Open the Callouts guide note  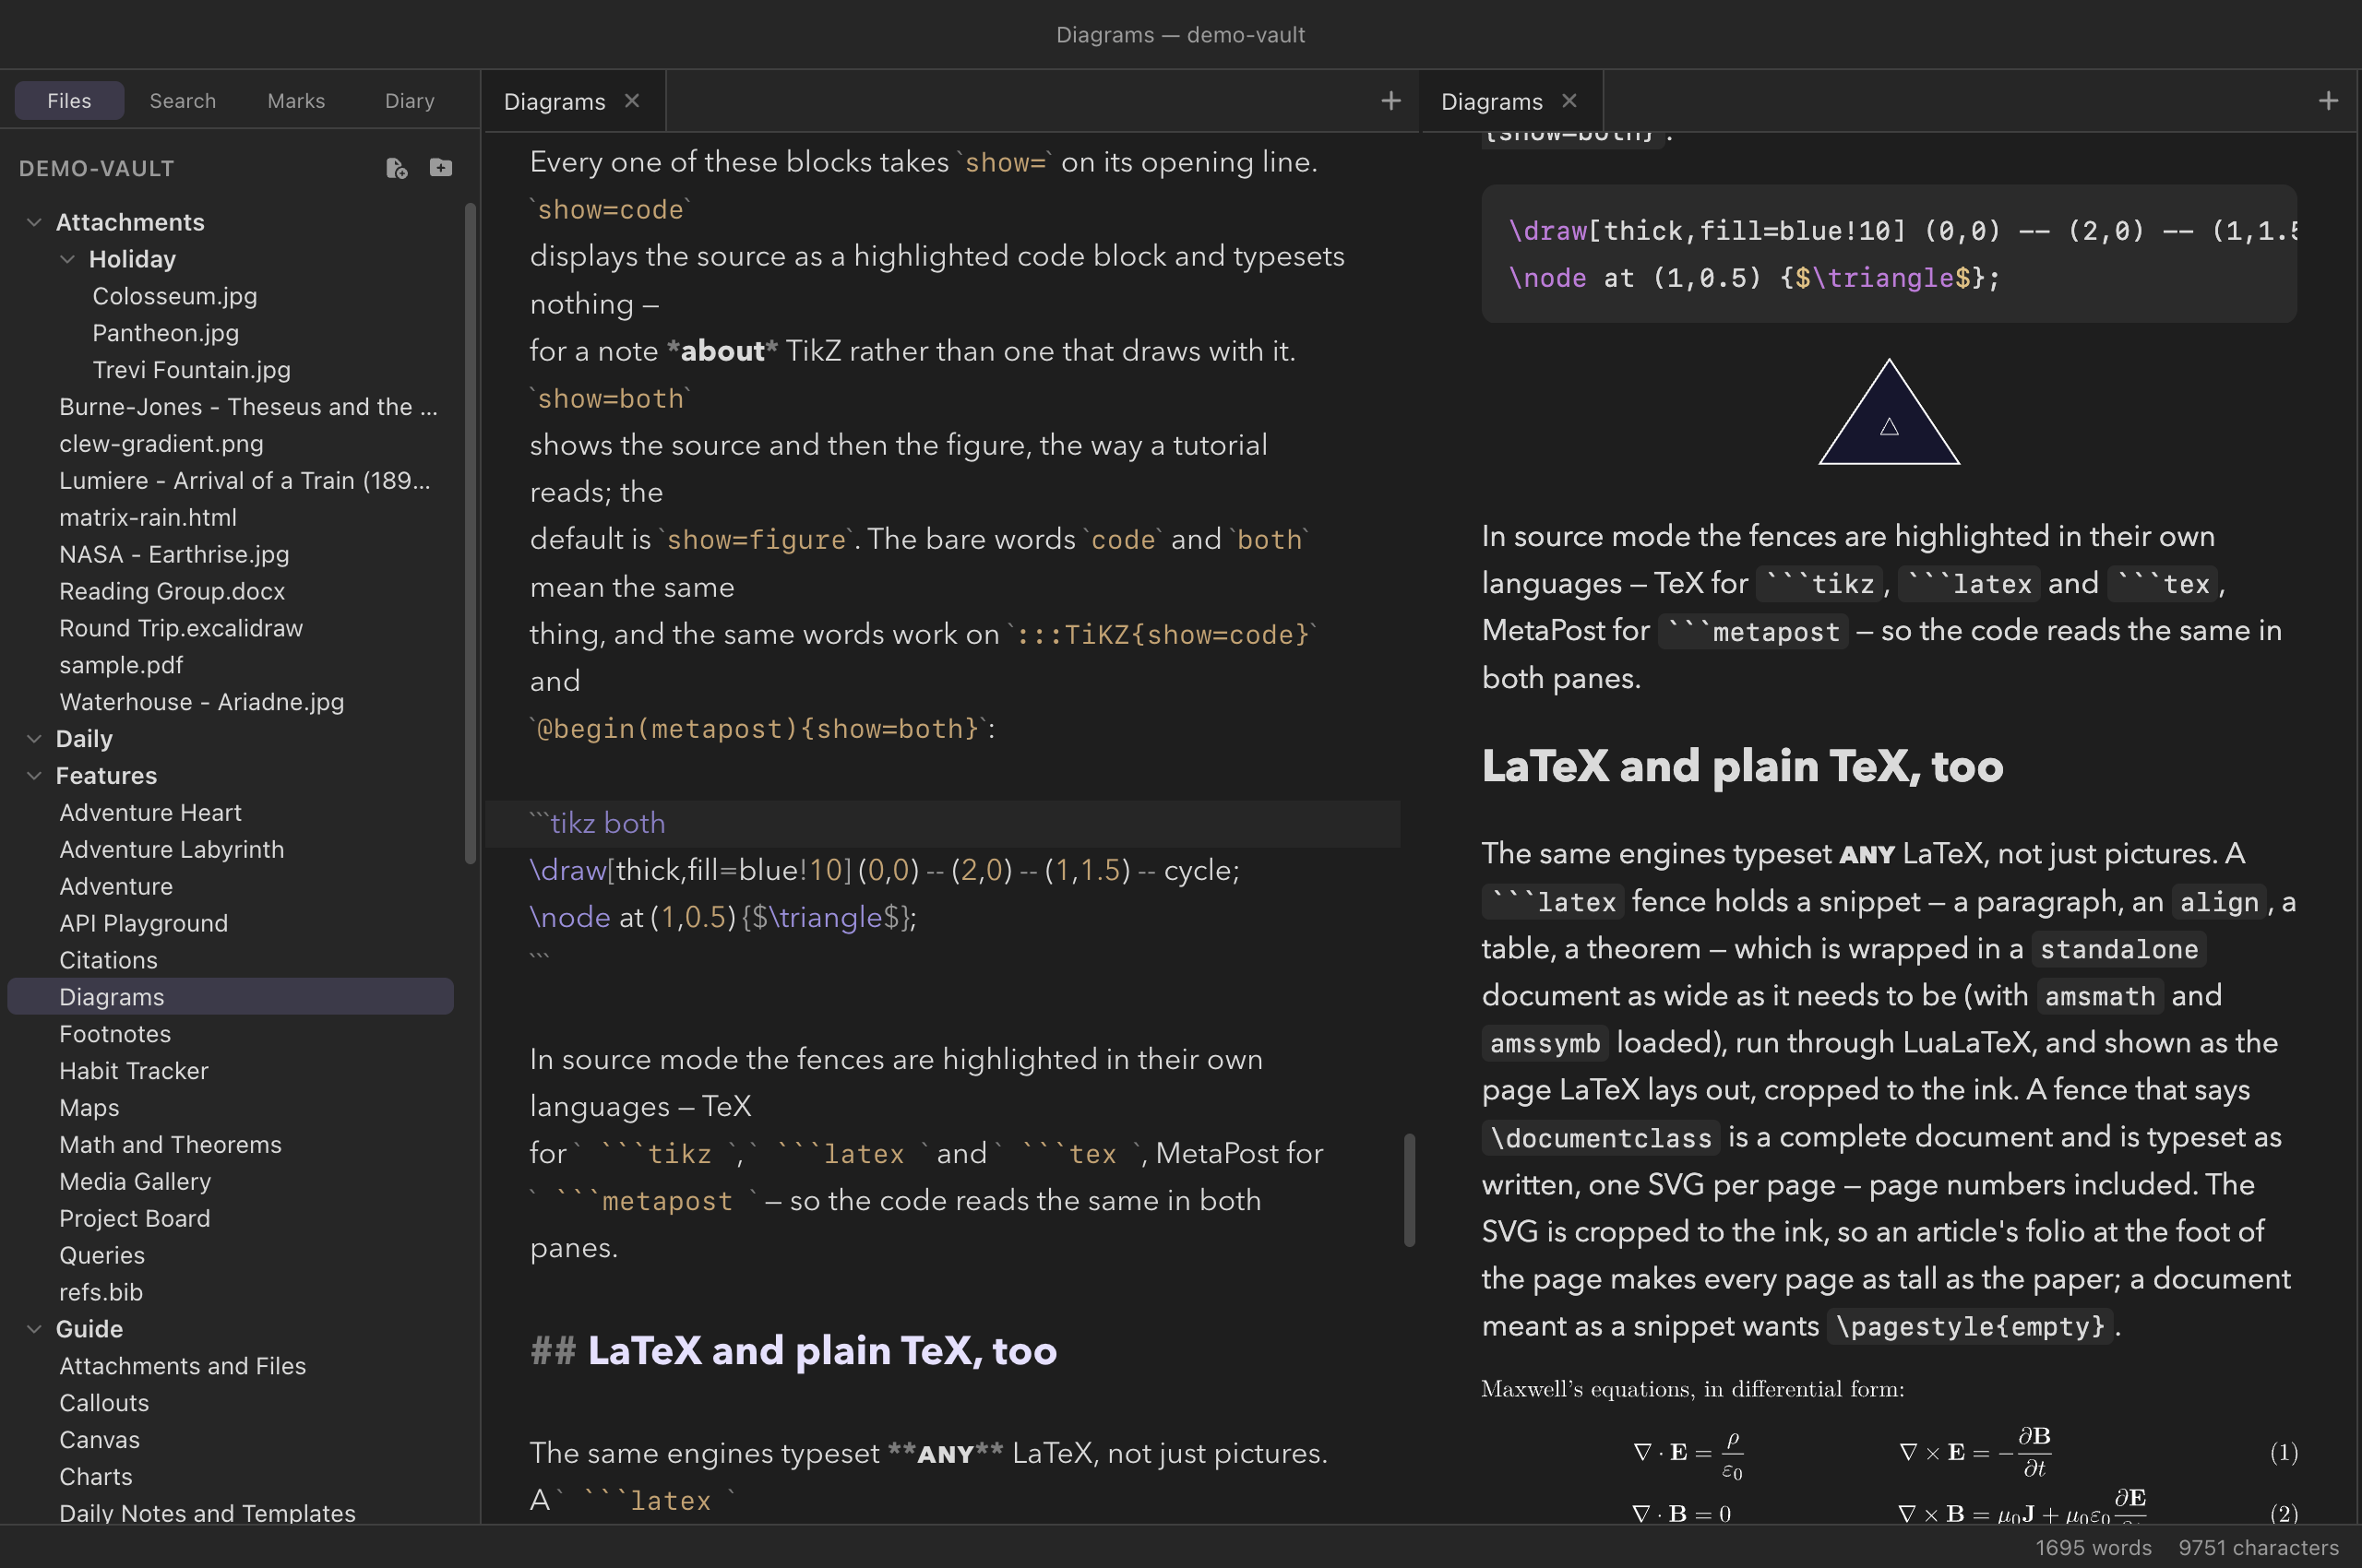pos(104,1403)
